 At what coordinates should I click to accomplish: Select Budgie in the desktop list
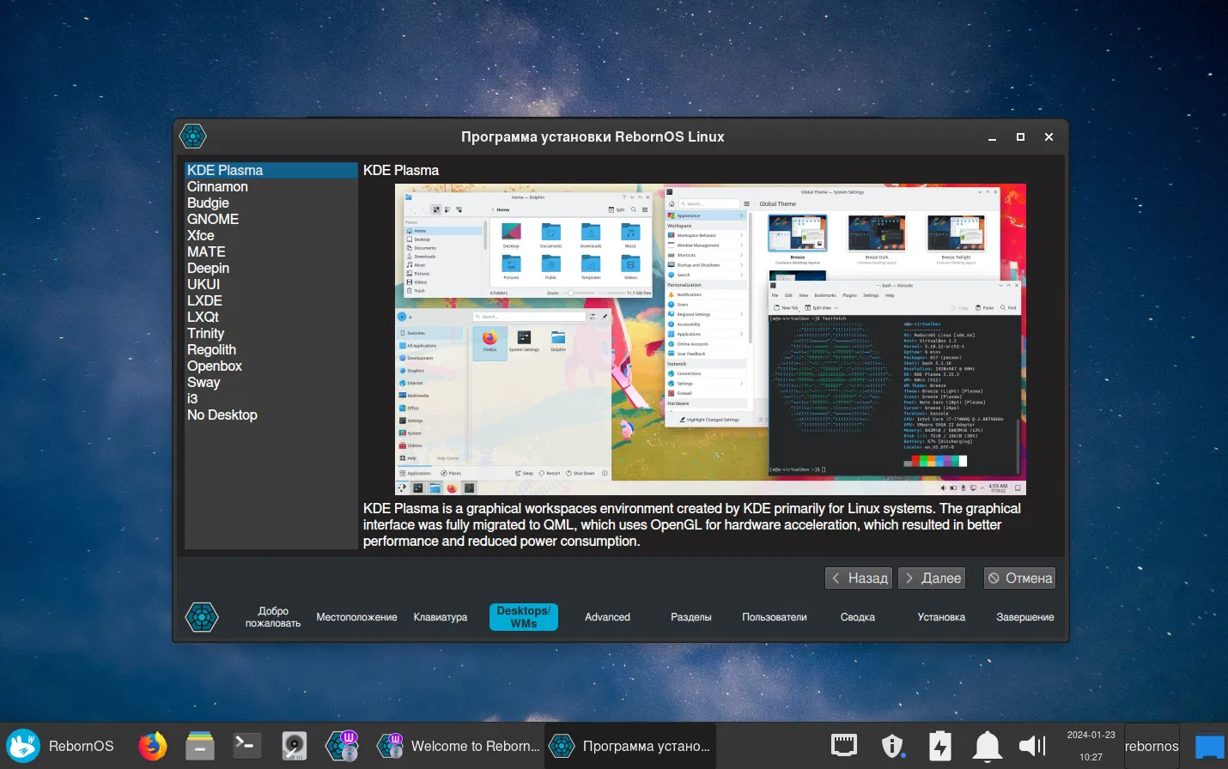tap(271, 203)
